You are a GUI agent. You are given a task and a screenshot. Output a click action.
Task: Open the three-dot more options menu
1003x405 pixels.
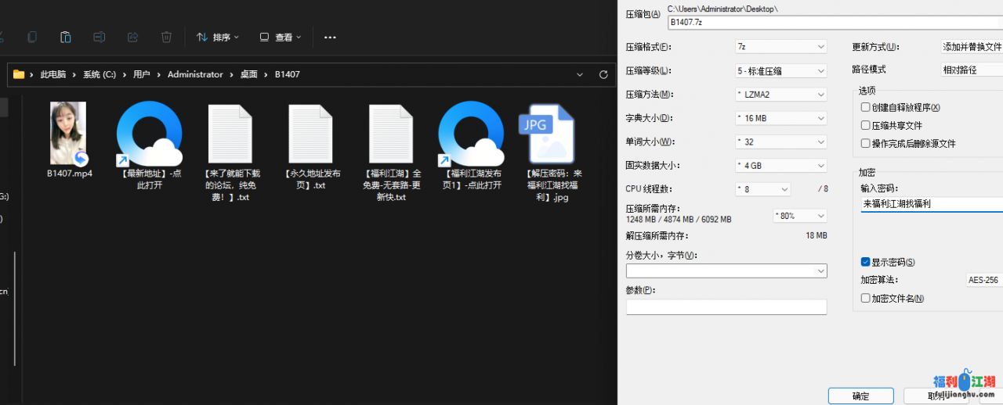pyautogui.click(x=330, y=37)
